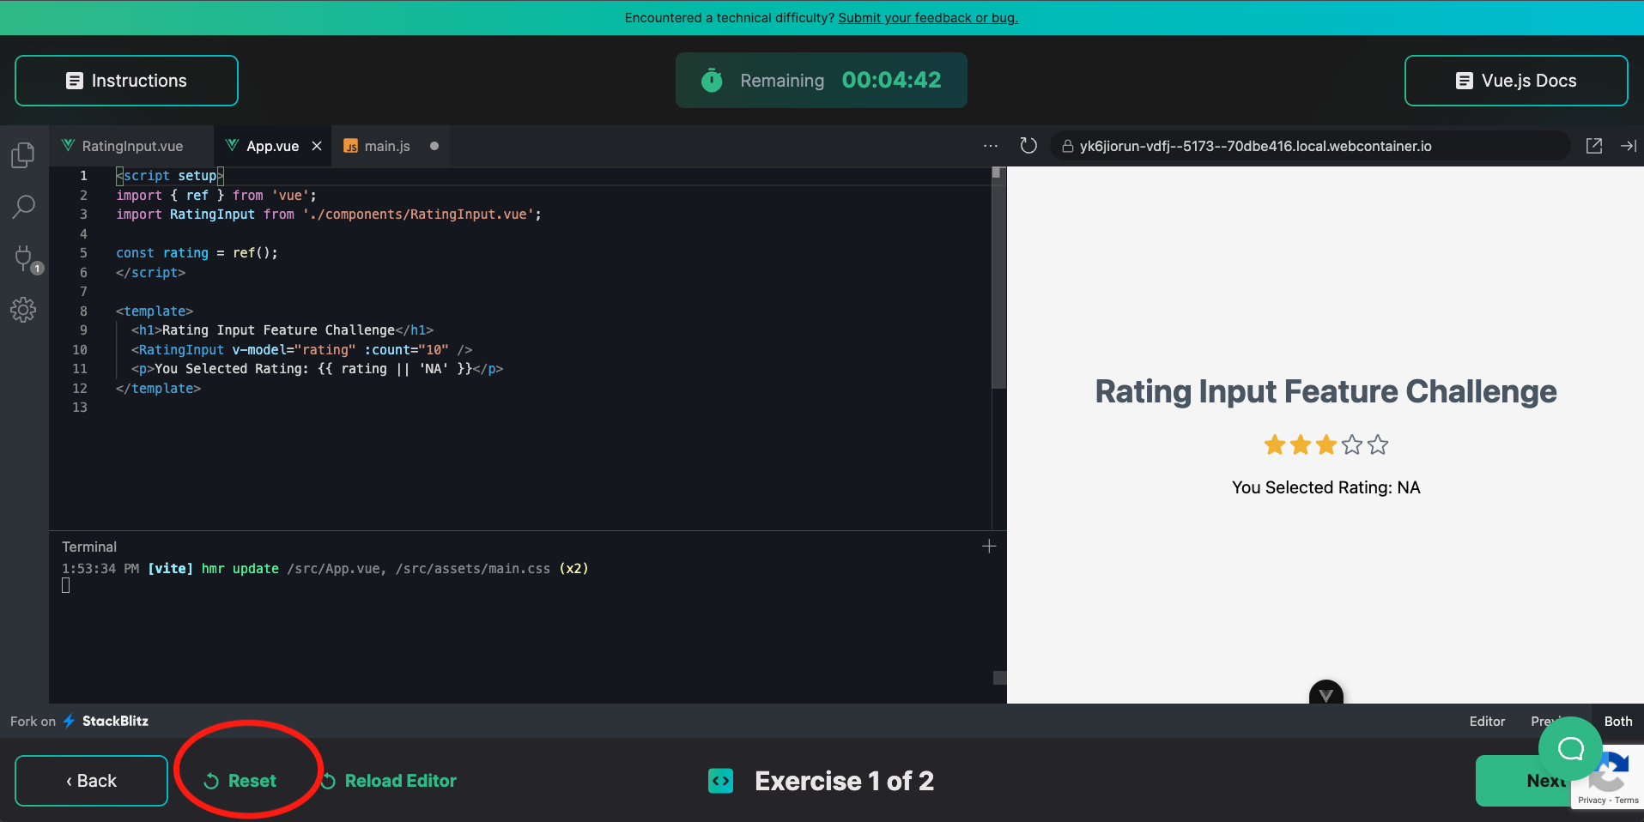
Task: Switch layout to Both view
Action: [x=1618, y=722]
